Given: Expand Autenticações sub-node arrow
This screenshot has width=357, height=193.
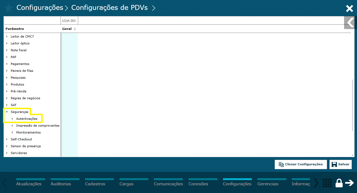Looking at the screenshot, I should pos(12,119).
